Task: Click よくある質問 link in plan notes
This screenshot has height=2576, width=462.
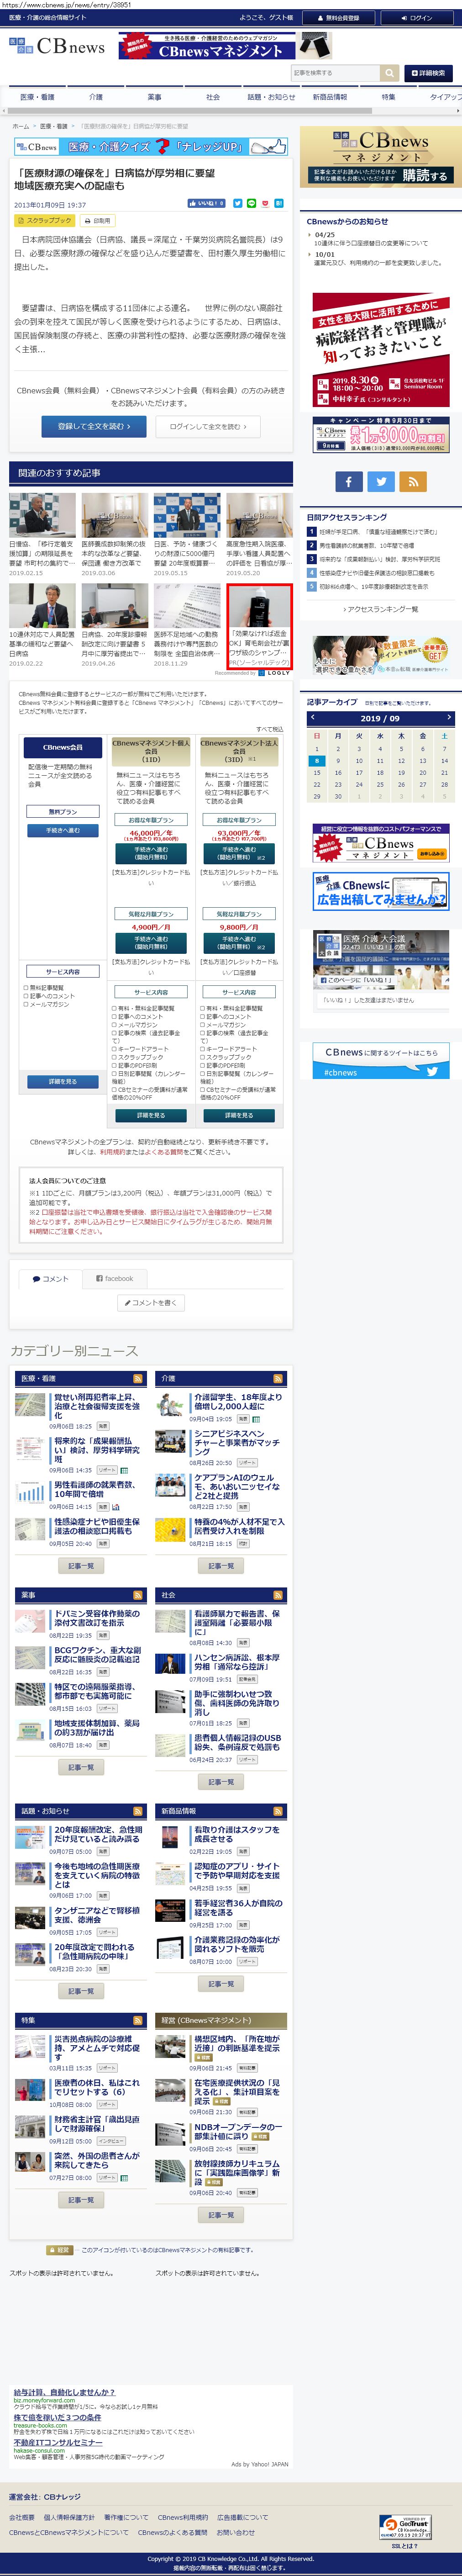Action: [x=163, y=1152]
